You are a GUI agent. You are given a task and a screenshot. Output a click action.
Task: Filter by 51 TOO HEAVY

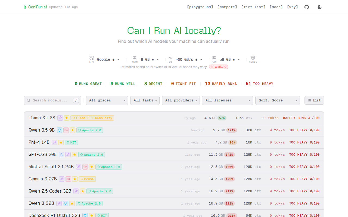(259, 84)
